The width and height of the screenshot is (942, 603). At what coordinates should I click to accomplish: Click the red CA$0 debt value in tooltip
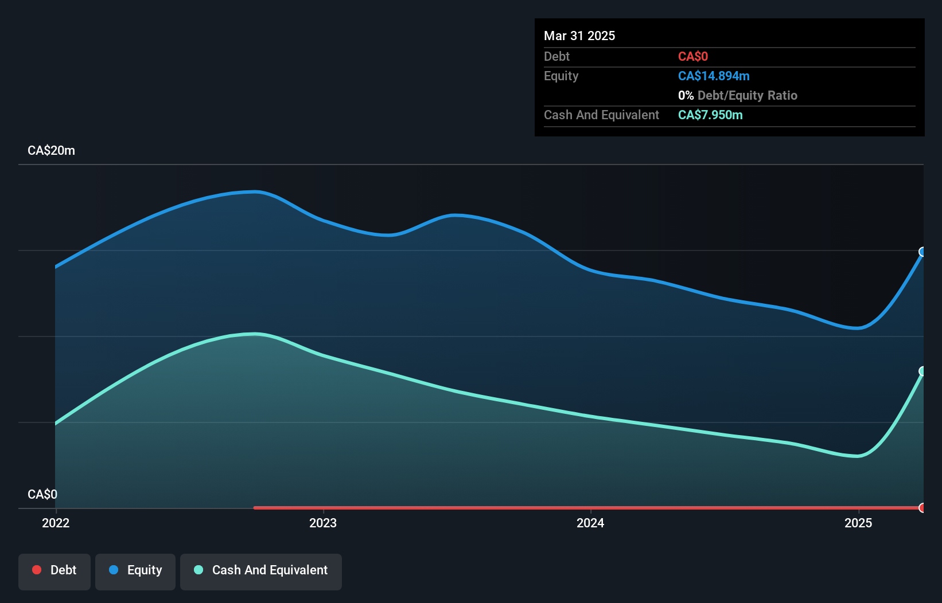pos(693,56)
